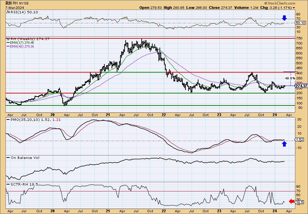Click the 1.52 PMO value tag on axis
The height and width of the screenshot is (214, 308).
pos(300,140)
